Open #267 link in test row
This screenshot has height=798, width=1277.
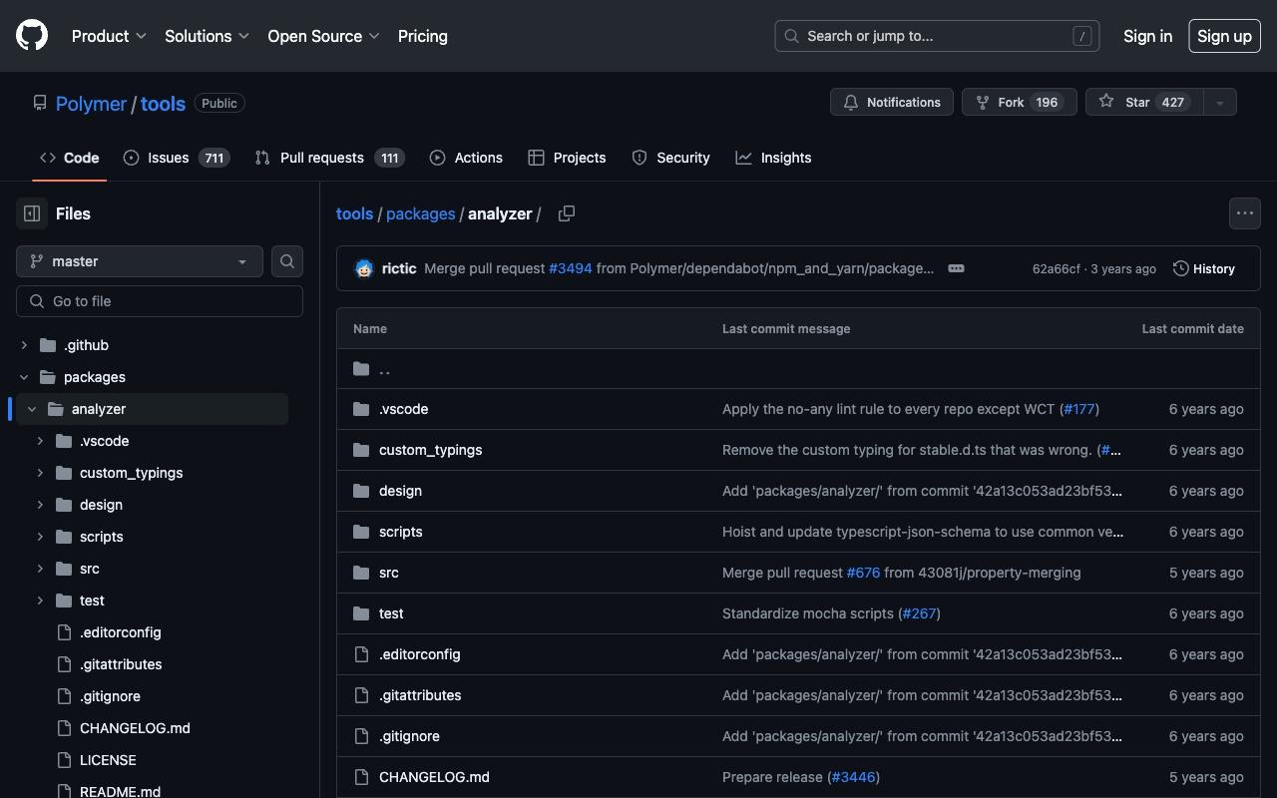[x=919, y=613]
